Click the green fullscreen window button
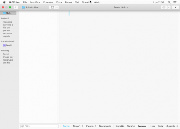This screenshot has height=129, width=180. (x=10, y=7)
